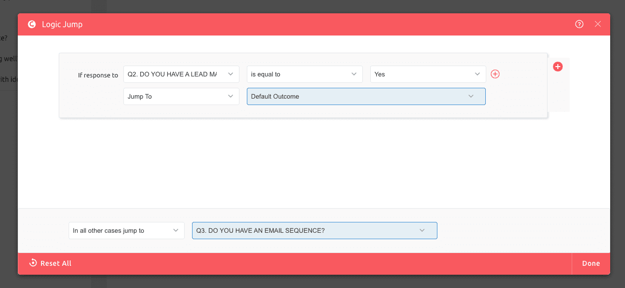Click the chevron on the Jump To field
The height and width of the screenshot is (288, 625).
tap(231, 96)
